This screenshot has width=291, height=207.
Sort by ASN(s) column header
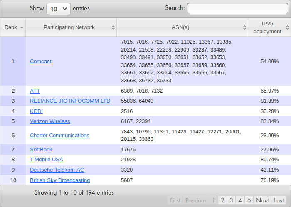tap(182, 27)
